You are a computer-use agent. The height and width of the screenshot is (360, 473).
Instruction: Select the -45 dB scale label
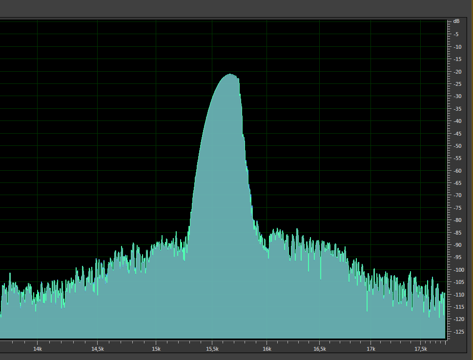click(457, 134)
